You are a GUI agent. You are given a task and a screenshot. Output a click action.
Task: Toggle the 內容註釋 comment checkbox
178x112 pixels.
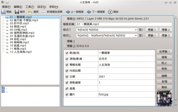(67, 71)
